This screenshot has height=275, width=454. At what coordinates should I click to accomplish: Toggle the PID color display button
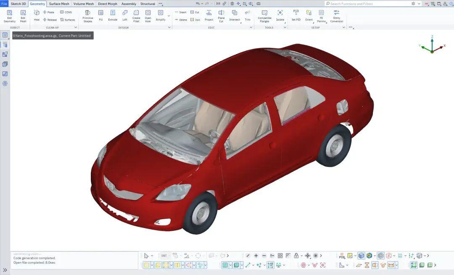(342, 256)
